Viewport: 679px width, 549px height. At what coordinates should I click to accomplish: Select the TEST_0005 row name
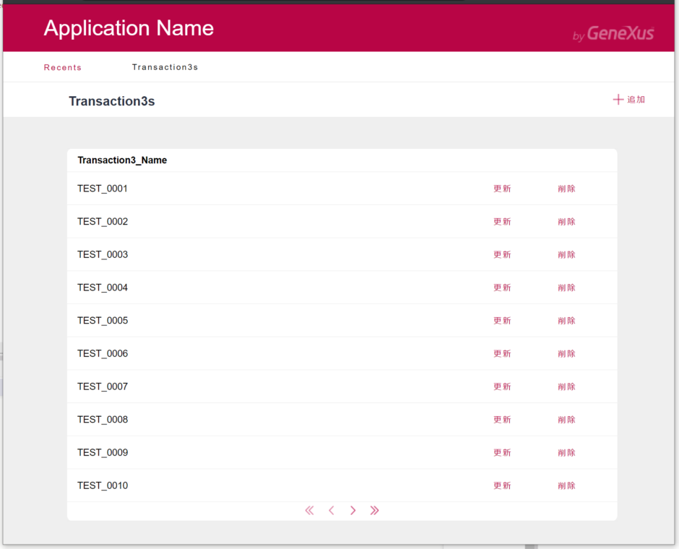point(103,321)
